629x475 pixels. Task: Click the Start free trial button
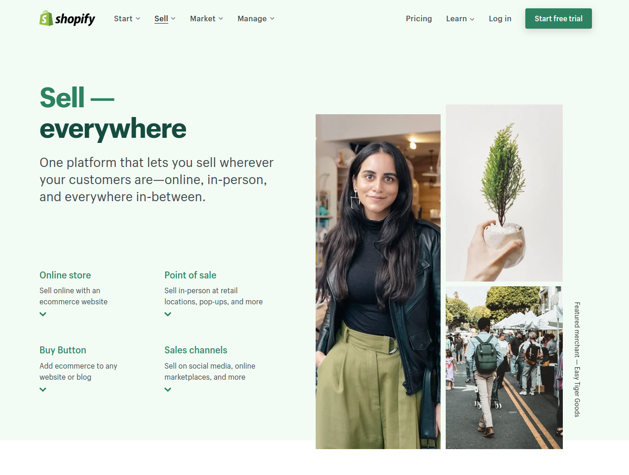[559, 19]
